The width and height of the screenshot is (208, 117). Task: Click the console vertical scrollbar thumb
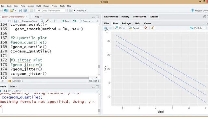(99, 110)
